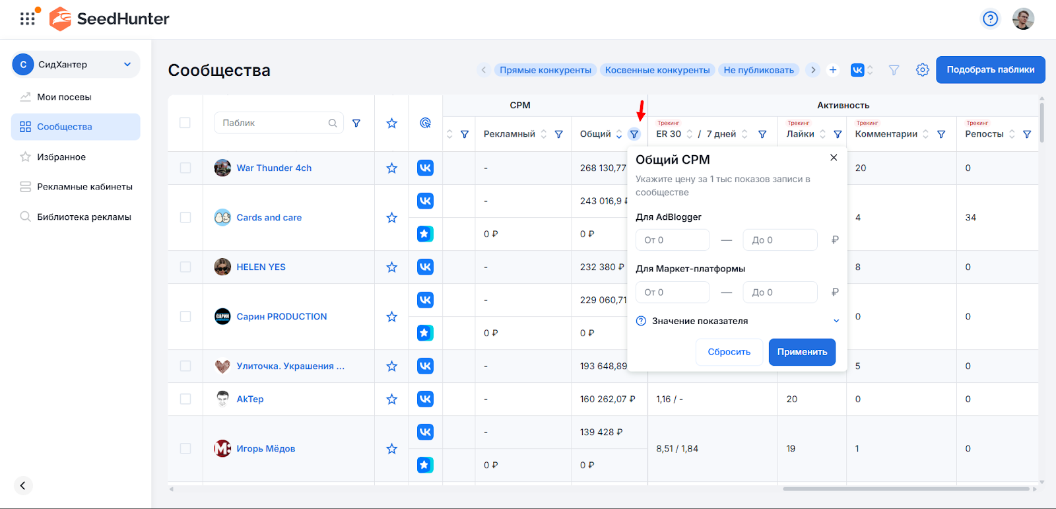Image resolution: width=1056 pixels, height=509 pixels.
Task: Select the HELEN YES row checkbox
Action: 185,267
